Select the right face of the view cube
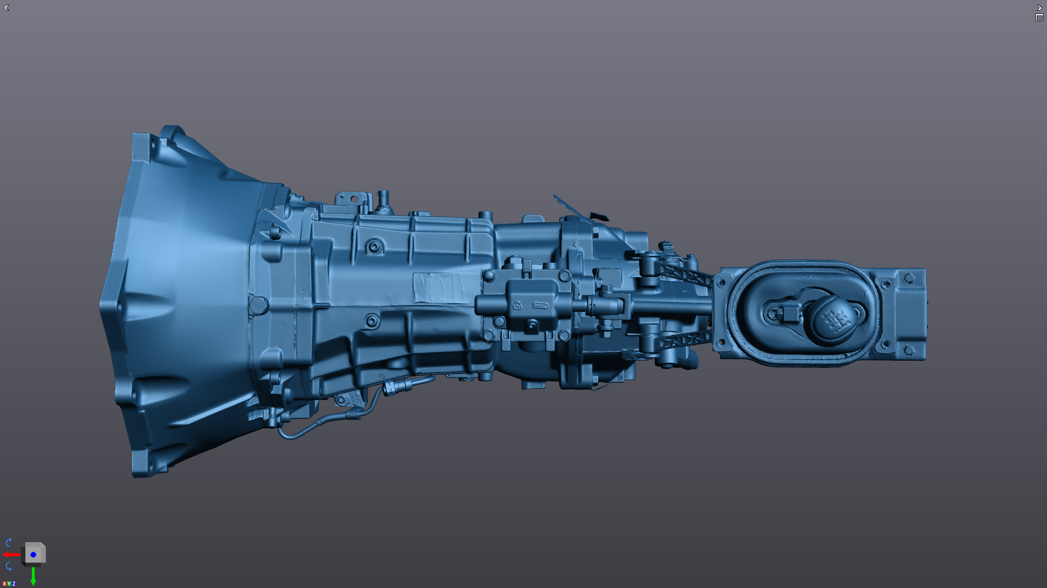The height and width of the screenshot is (588, 1047). coord(44,555)
